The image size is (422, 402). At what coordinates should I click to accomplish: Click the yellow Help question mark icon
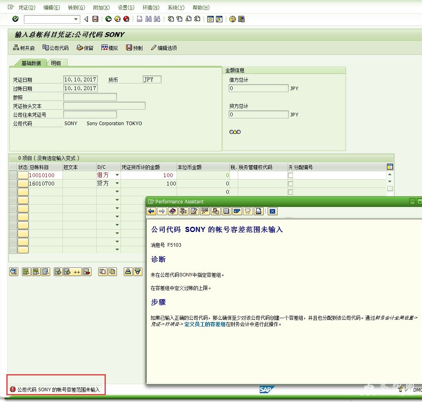pos(233,19)
